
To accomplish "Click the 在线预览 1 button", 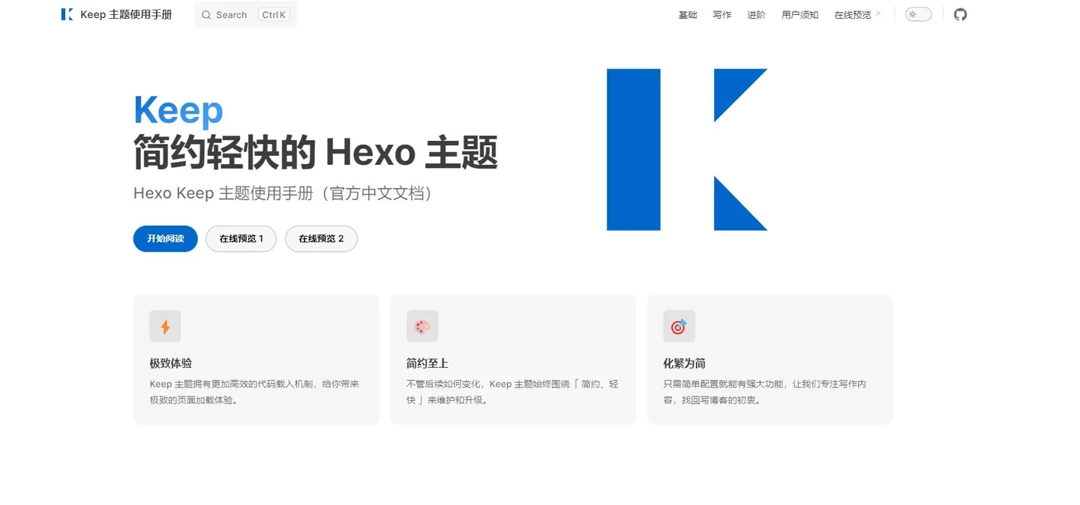I will click(241, 239).
